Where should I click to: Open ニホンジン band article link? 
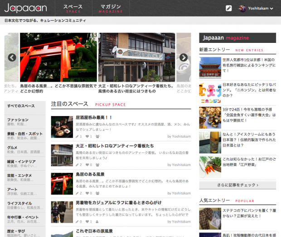[249, 90]
